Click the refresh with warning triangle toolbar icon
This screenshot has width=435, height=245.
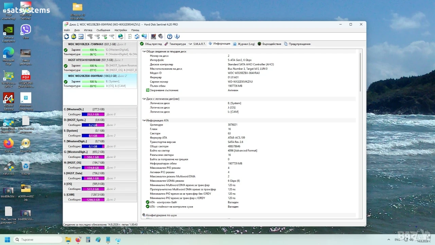[x=73, y=36]
